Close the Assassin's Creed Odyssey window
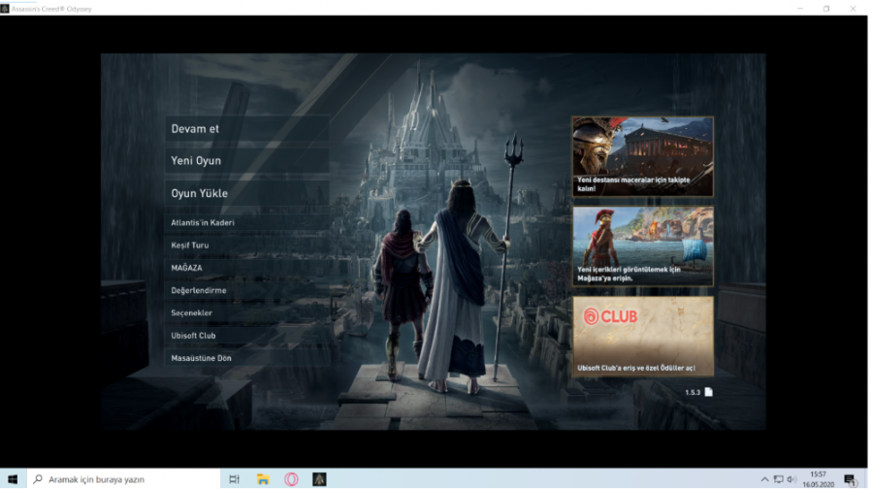 tap(853, 9)
